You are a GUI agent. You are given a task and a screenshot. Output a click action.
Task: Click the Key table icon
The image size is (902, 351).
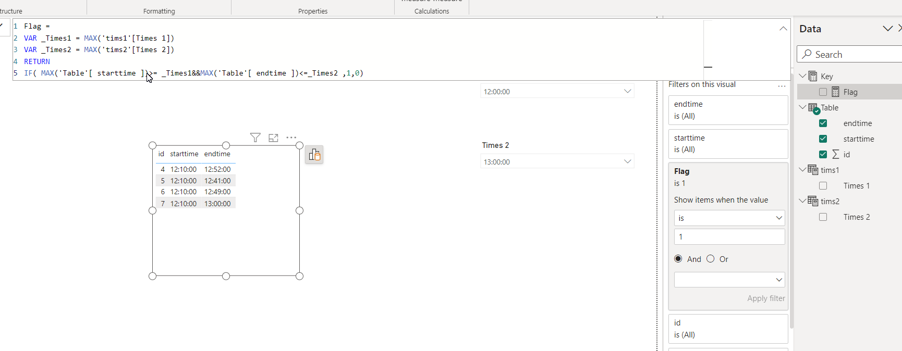point(813,77)
